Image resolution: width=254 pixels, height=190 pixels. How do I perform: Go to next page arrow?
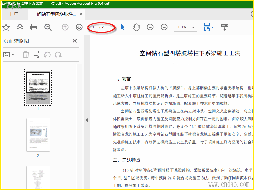[x=79, y=27]
